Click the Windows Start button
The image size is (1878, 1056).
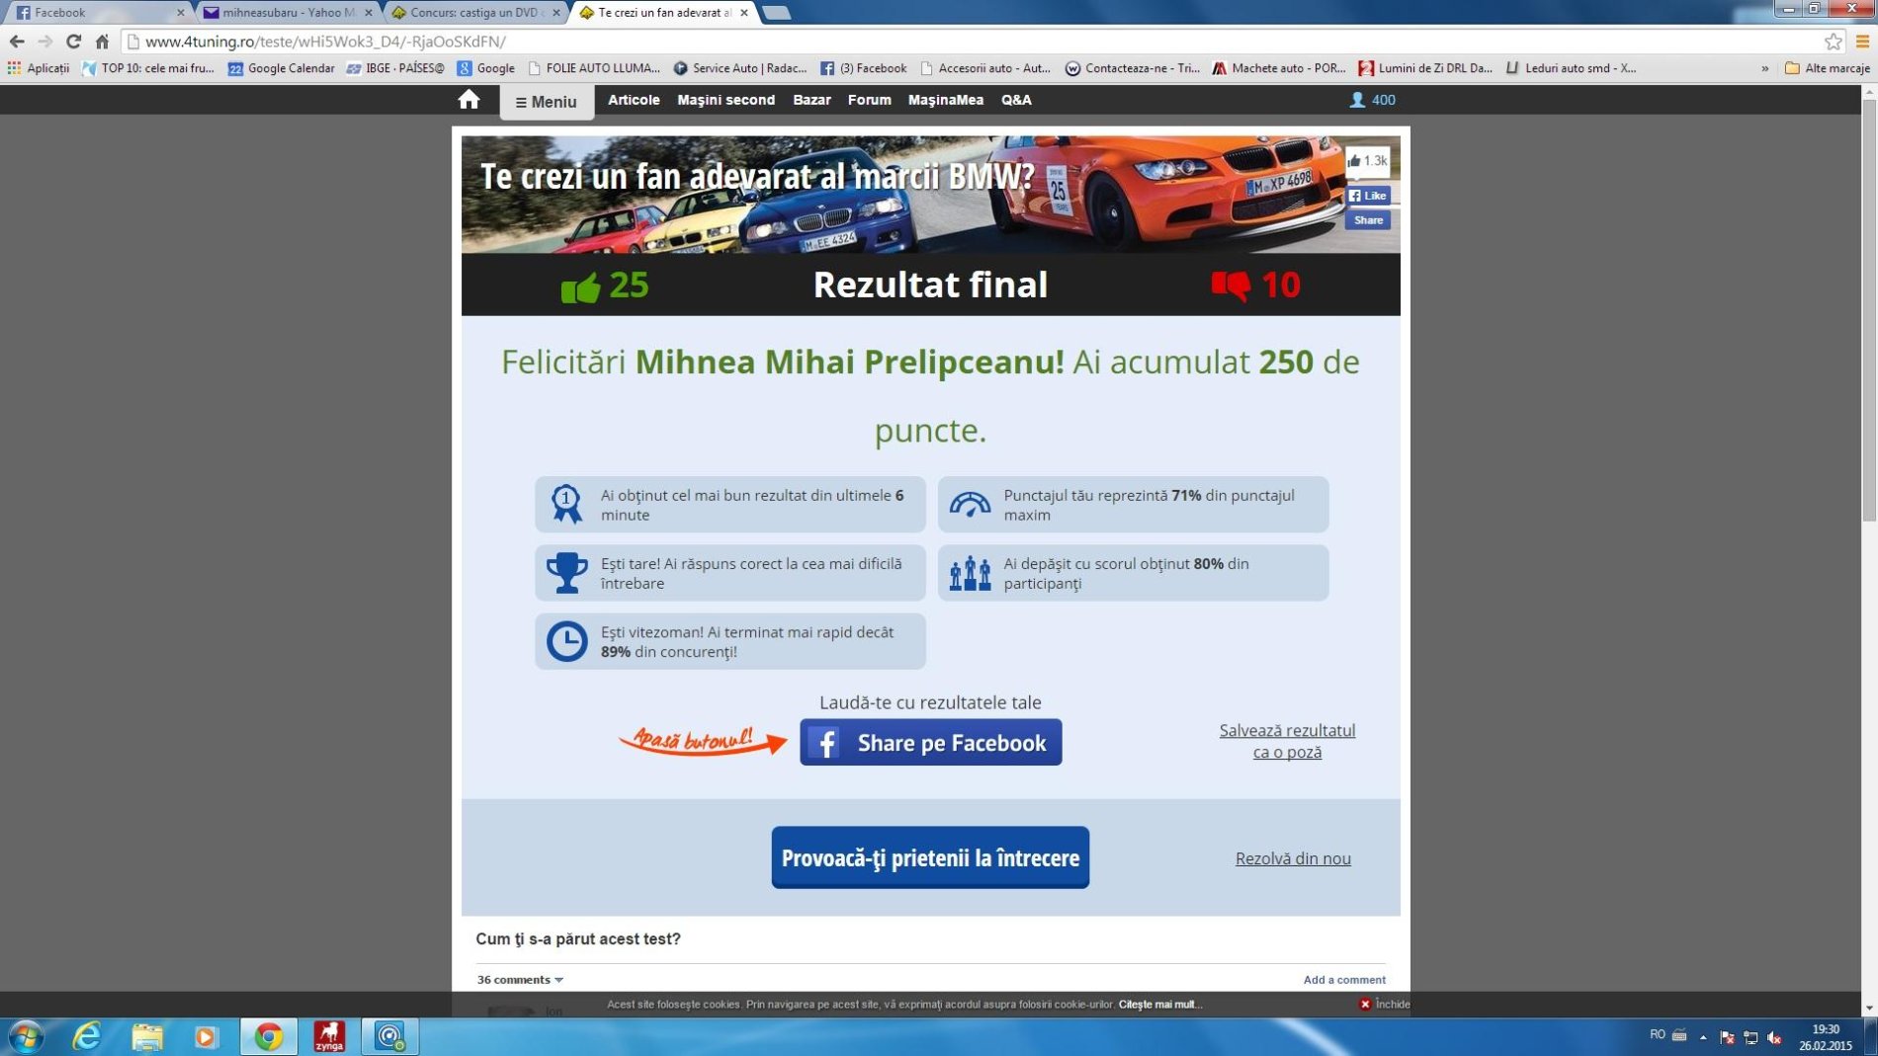(x=26, y=1036)
